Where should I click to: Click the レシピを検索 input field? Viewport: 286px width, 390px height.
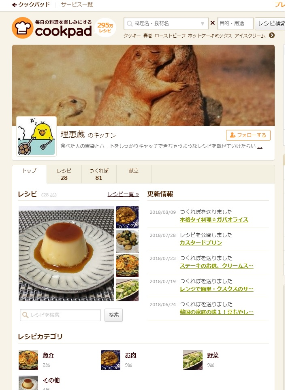tap(60, 315)
